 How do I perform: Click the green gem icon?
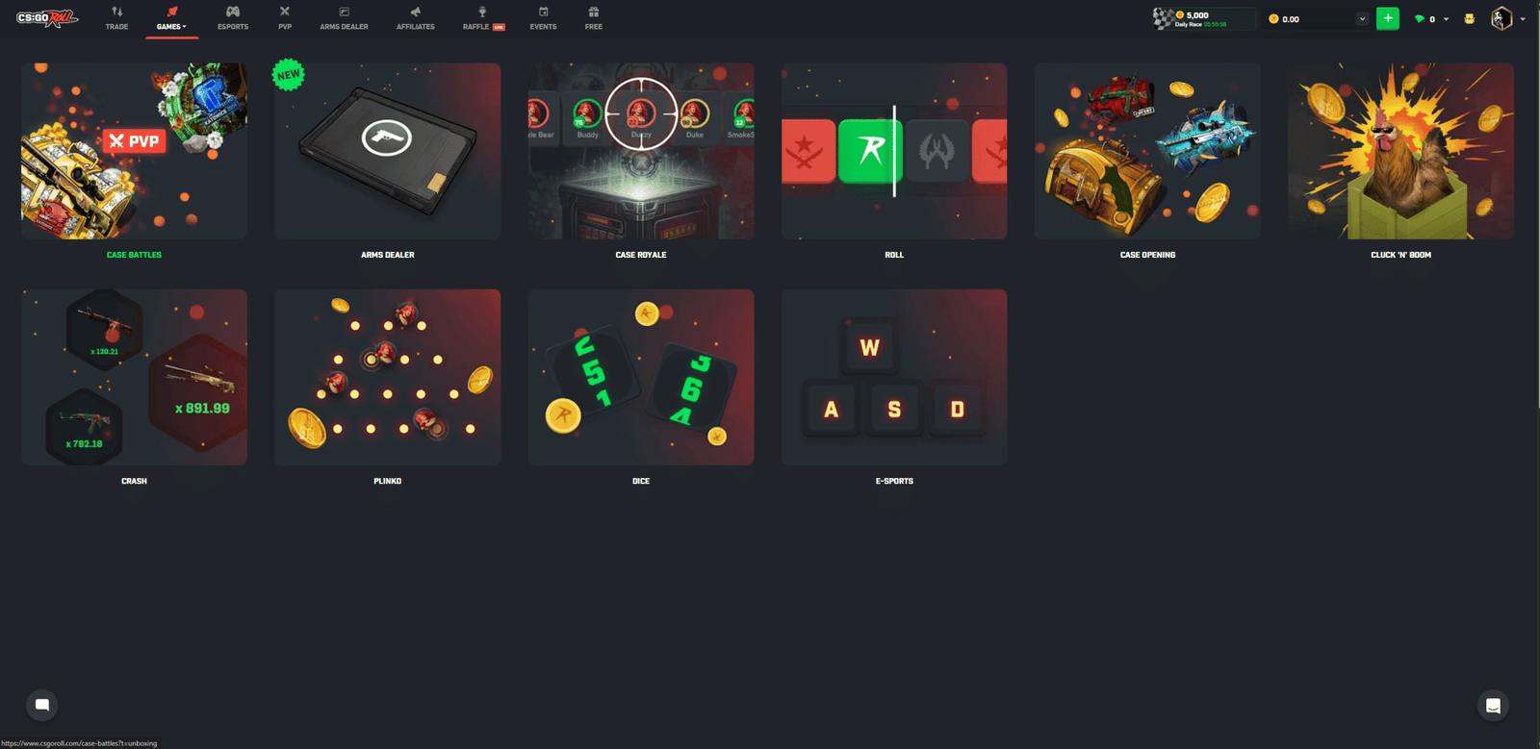[1419, 19]
